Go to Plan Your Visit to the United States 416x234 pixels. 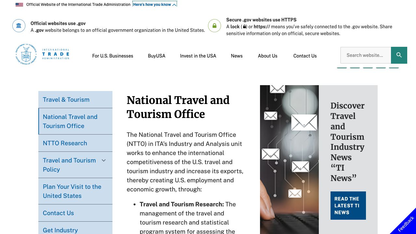[72, 191]
